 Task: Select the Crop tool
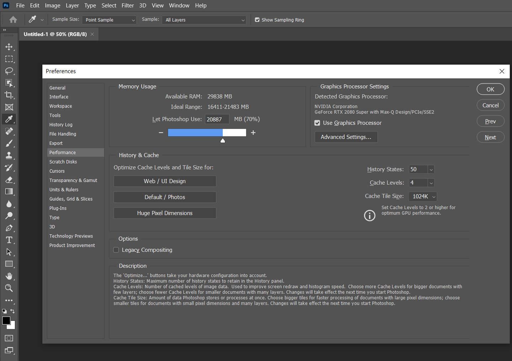coord(9,95)
